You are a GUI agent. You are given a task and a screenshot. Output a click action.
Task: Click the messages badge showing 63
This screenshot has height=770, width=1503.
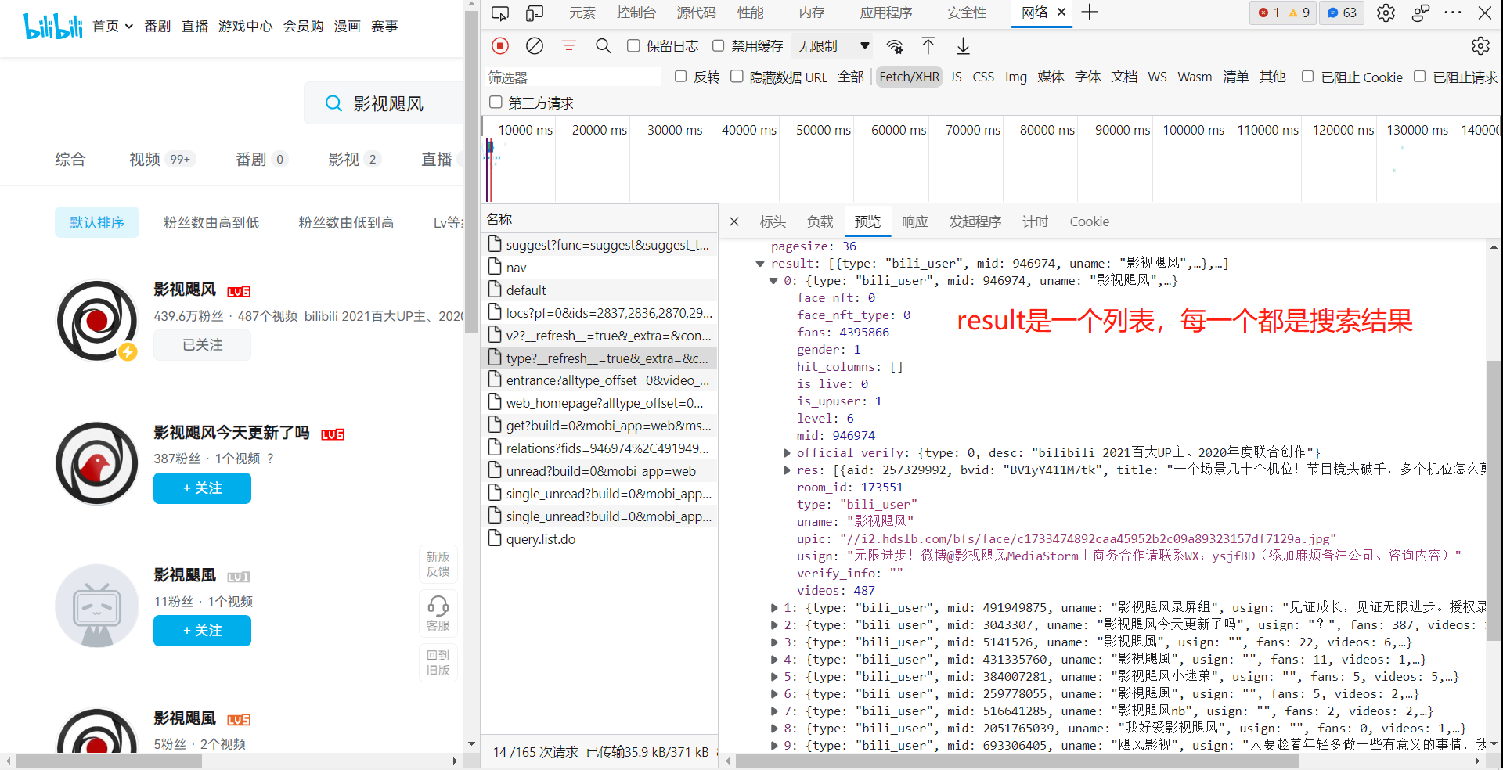[1343, 13]
